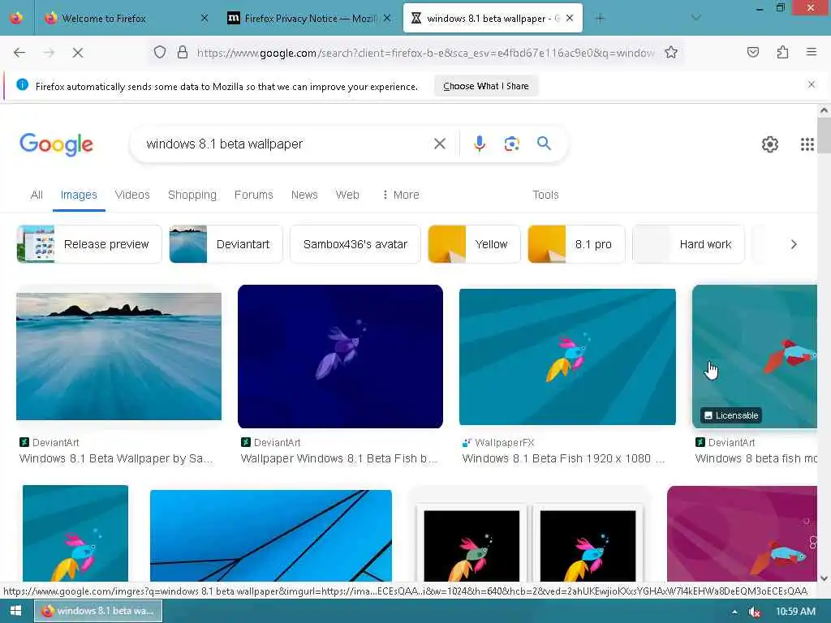Close the Welcome to Firefox tab
This screenshot has width=831, height=623.
coord(205,18)
